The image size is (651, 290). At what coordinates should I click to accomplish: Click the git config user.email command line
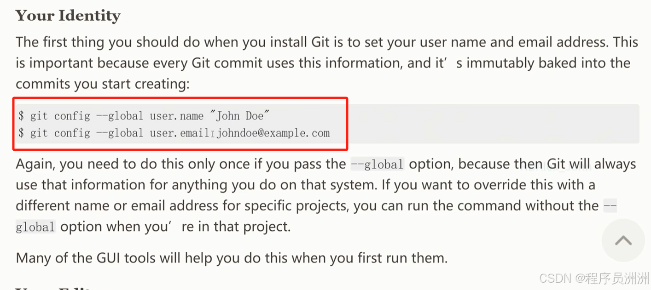tap(174, 133)
